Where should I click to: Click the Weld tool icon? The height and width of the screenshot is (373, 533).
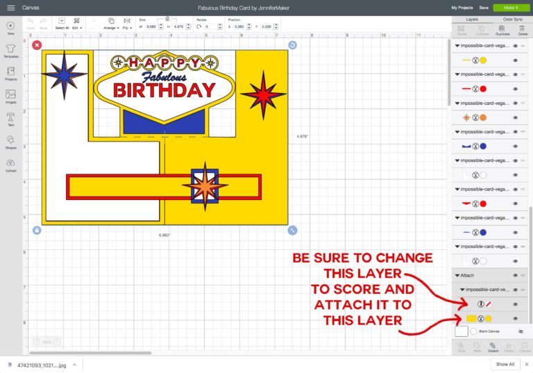pos(477,347)
